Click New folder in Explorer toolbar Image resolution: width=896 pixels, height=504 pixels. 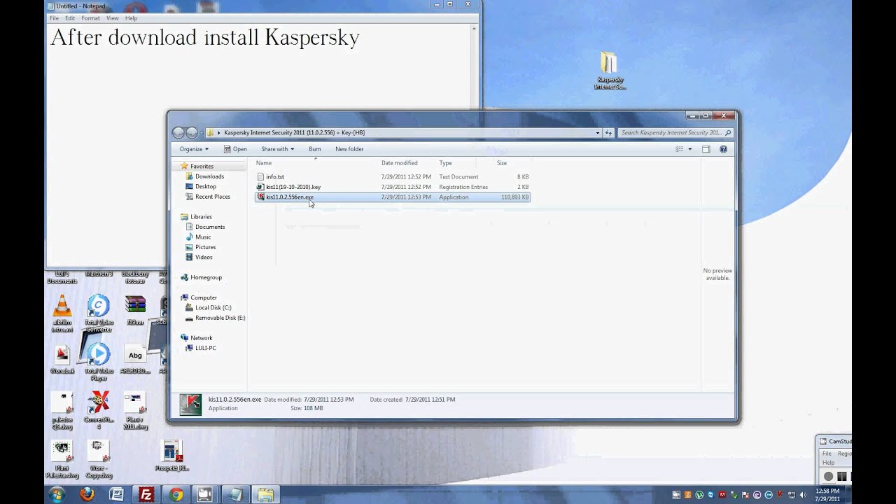pyautogui.click(x=349, y=149)
